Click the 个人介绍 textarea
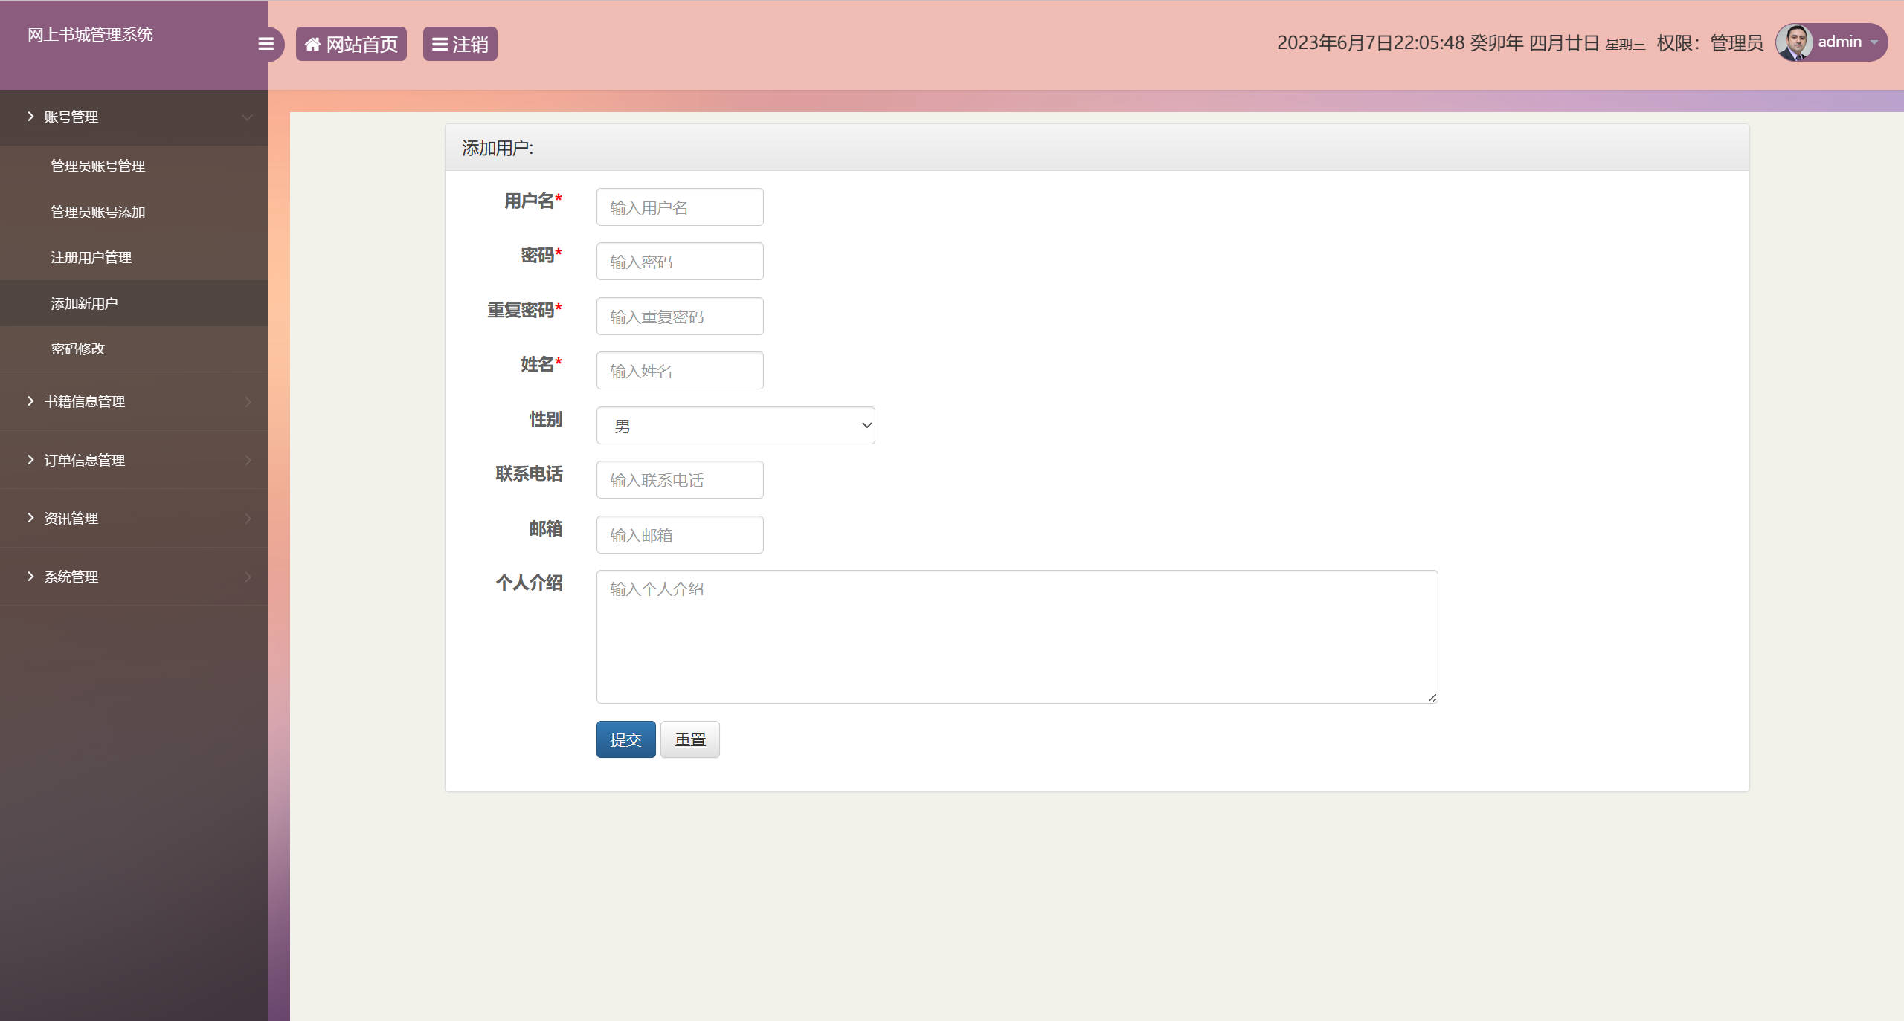1904x1021 pixels. click(x=1016, y=636)
